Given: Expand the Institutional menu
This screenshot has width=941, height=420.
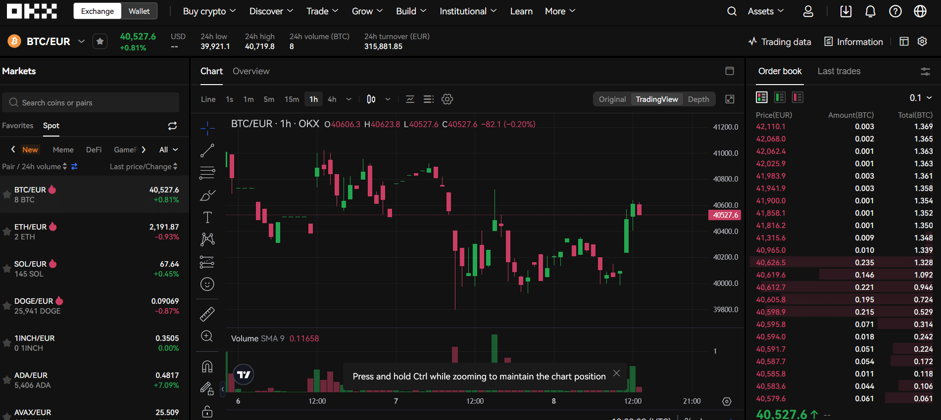Looking at the screenshot, I should click(x=468, y=11).
